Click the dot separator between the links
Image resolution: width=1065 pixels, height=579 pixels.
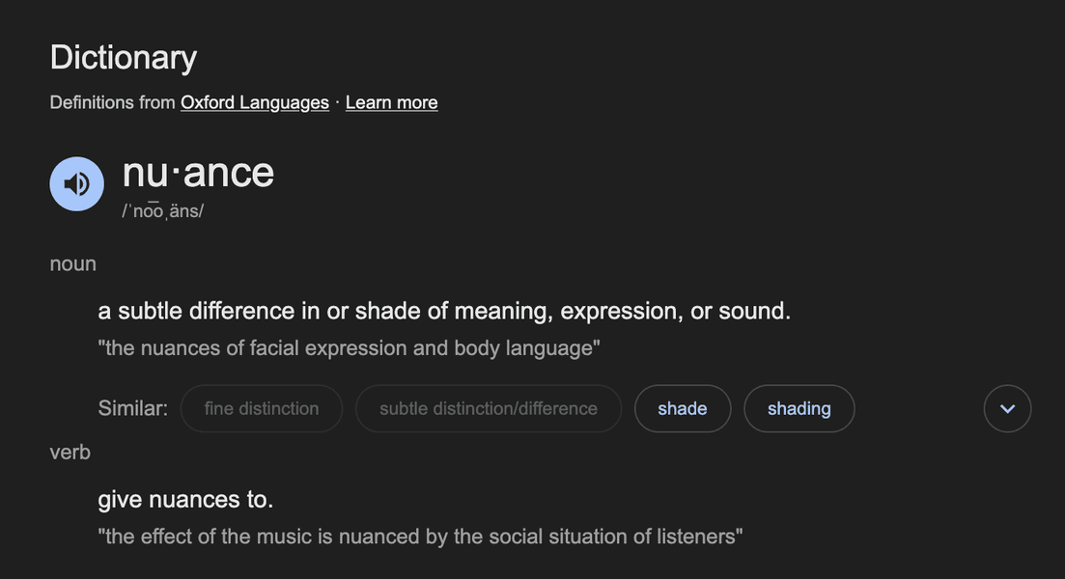click(x=338, y=102)
